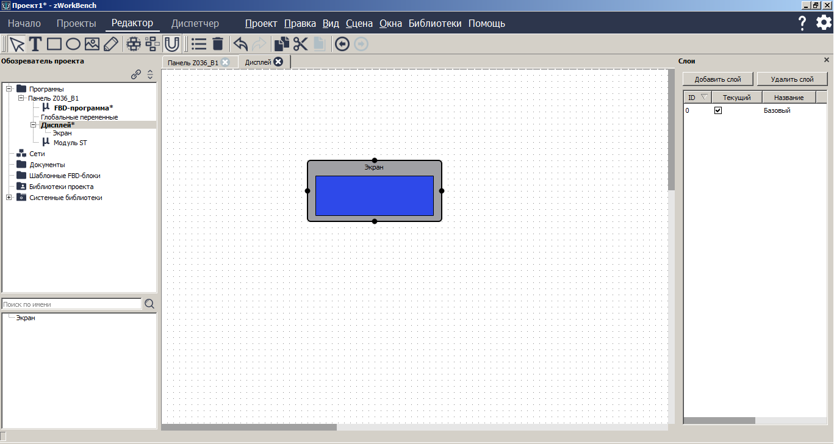Expand the Системные библиотеки node
The image size is (834, 444).
(x=9, y=198)
